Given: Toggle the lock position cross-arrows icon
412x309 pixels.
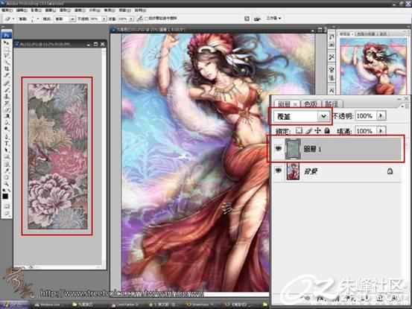Looking at the screenshot, I should pos(318,130).
